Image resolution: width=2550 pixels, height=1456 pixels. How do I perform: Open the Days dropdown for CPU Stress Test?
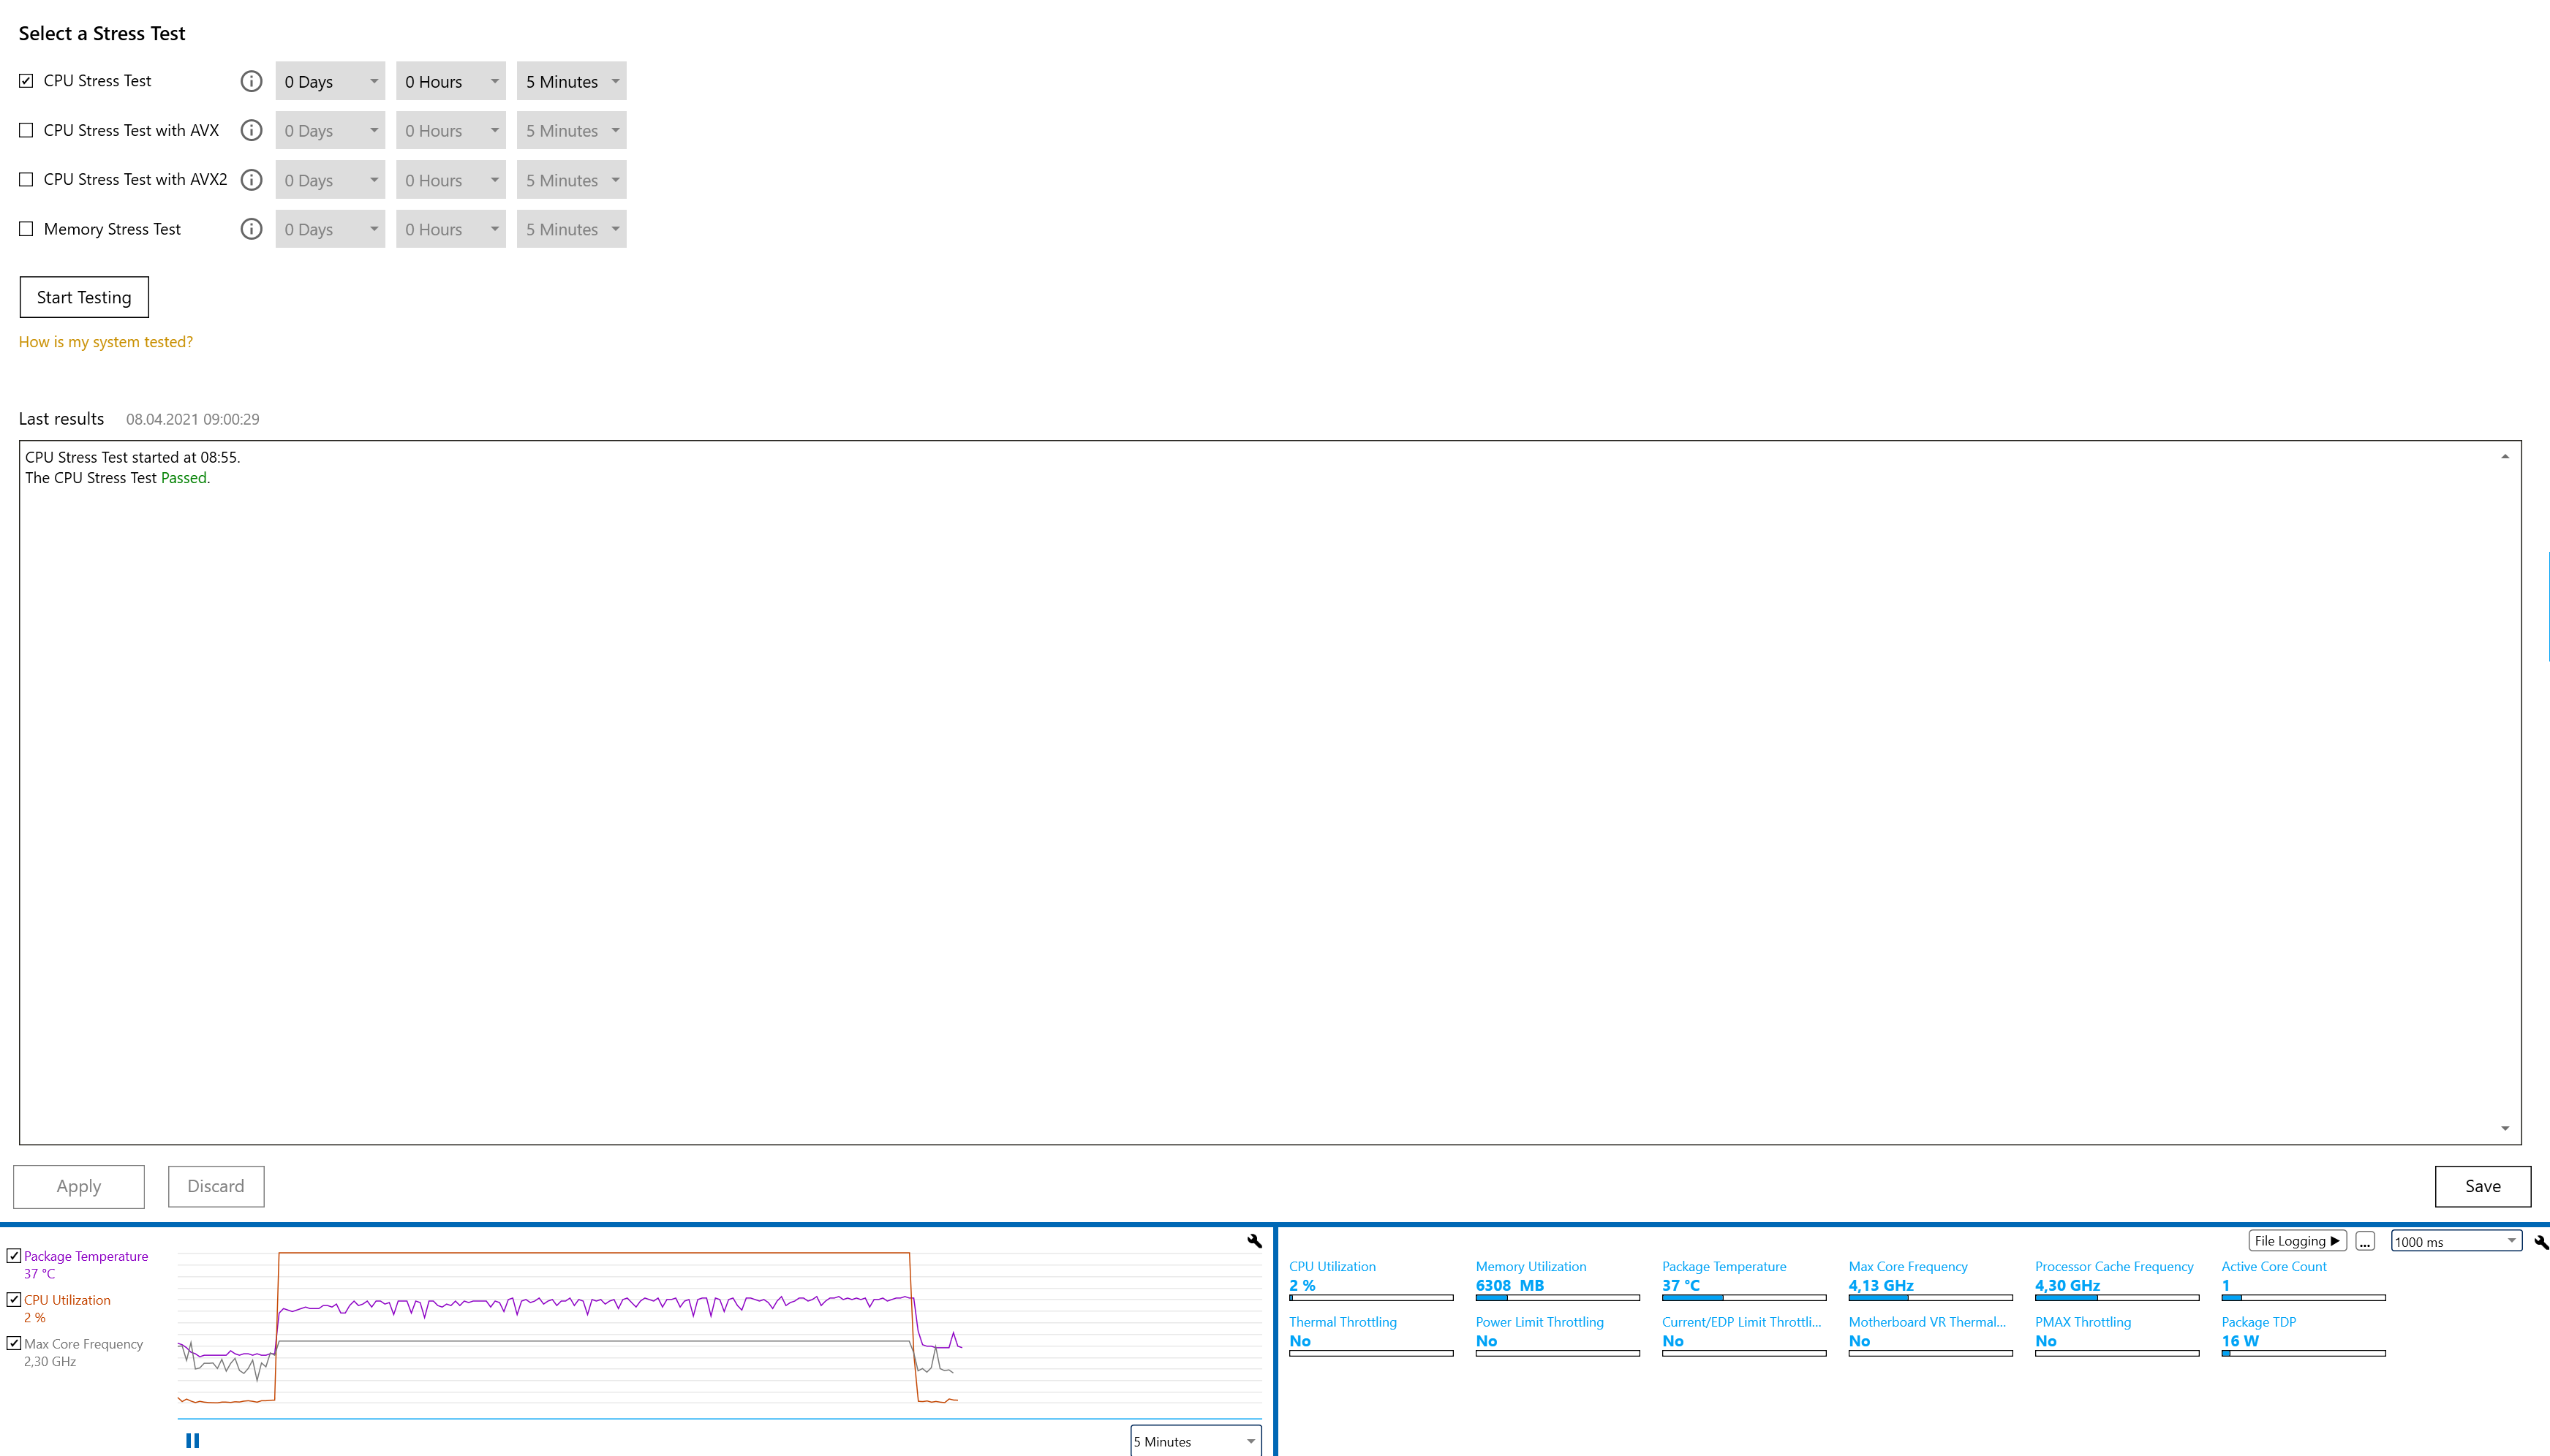(x=330, y=81)
